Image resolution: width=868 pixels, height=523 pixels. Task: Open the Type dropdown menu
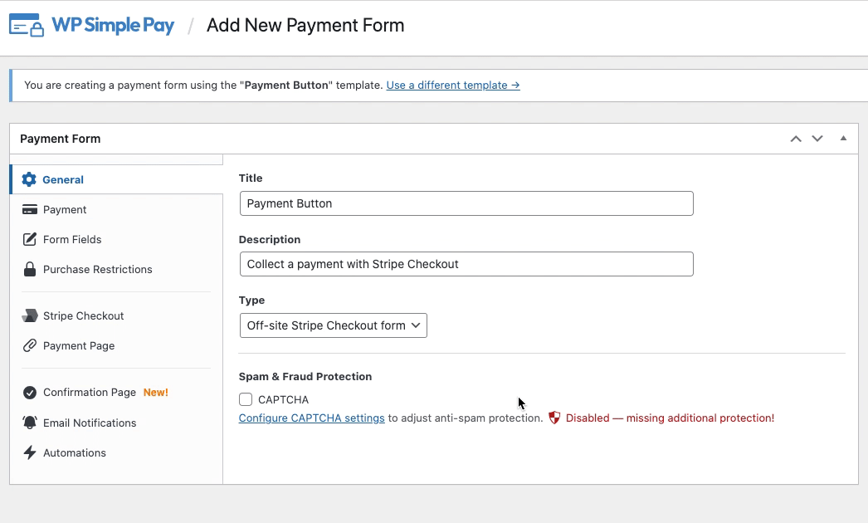[333, 325]
